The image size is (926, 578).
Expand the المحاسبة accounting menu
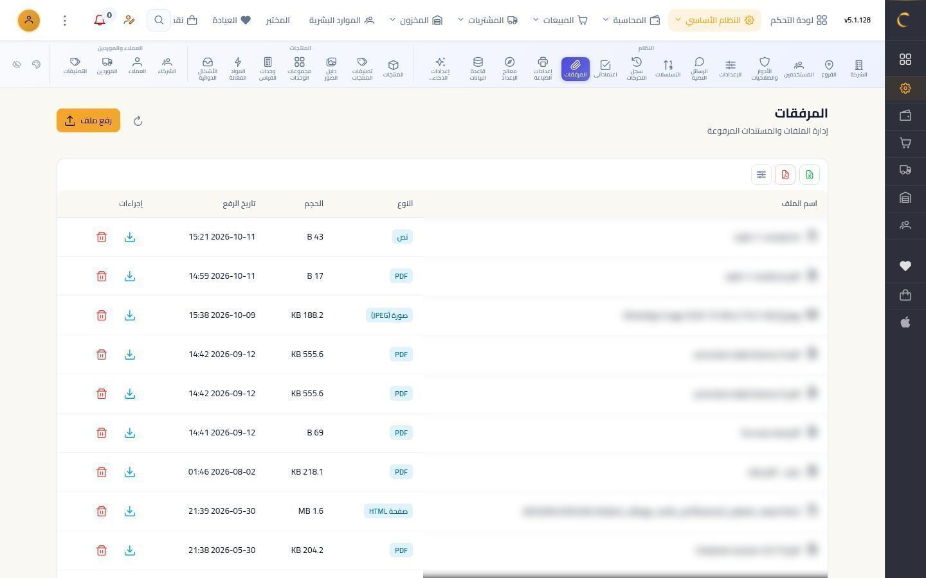coord(631,20)
